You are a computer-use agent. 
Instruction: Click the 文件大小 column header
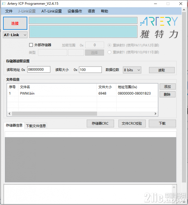pyautogui.click(x=106, y=87)
